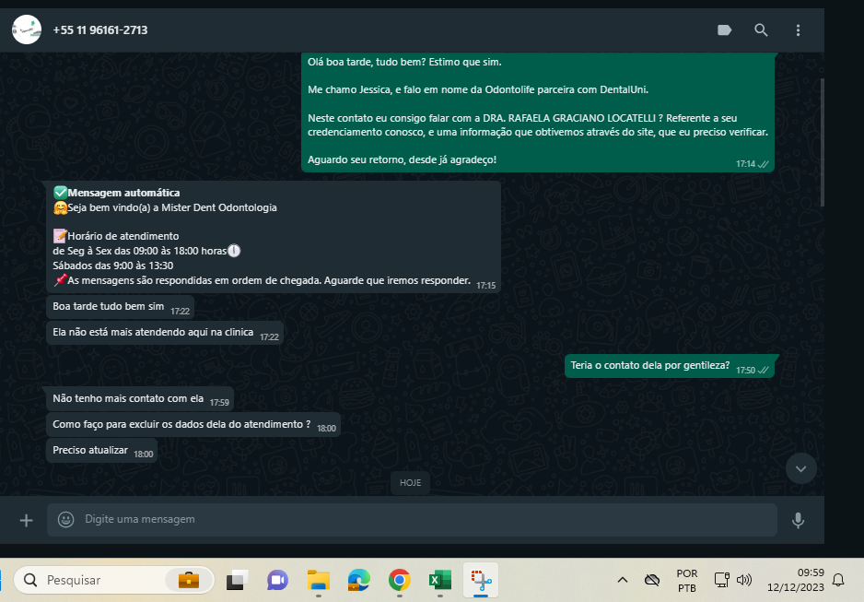Image resolution: width=864 pixels, height=602 pixels.
Task: Switch to Snipping Tool on the taskbar
Action: [481, 580]
